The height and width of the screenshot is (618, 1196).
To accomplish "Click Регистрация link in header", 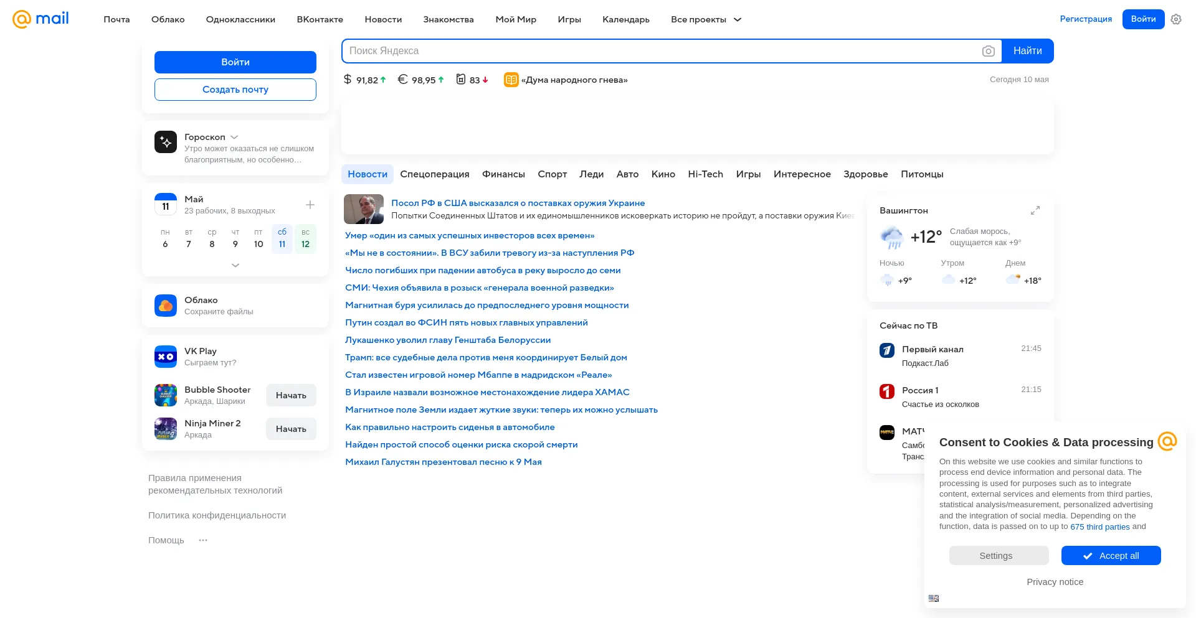I will pyautogui.click(x=1086, y=19).
